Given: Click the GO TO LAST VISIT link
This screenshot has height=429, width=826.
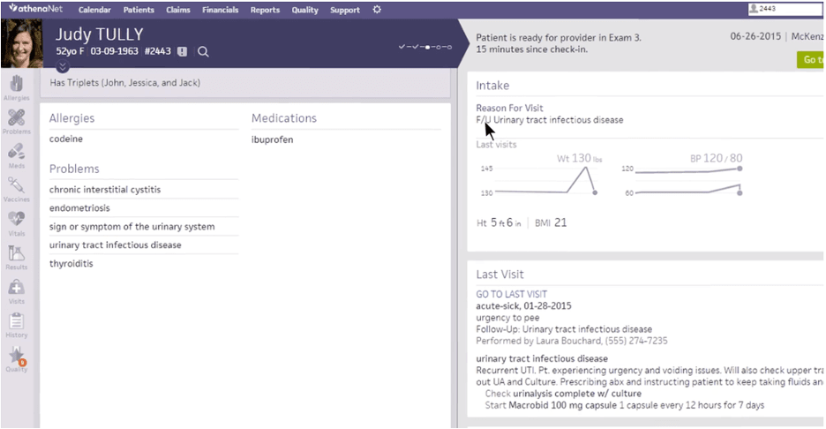Looking at the screenshot, I should point(511,294).
